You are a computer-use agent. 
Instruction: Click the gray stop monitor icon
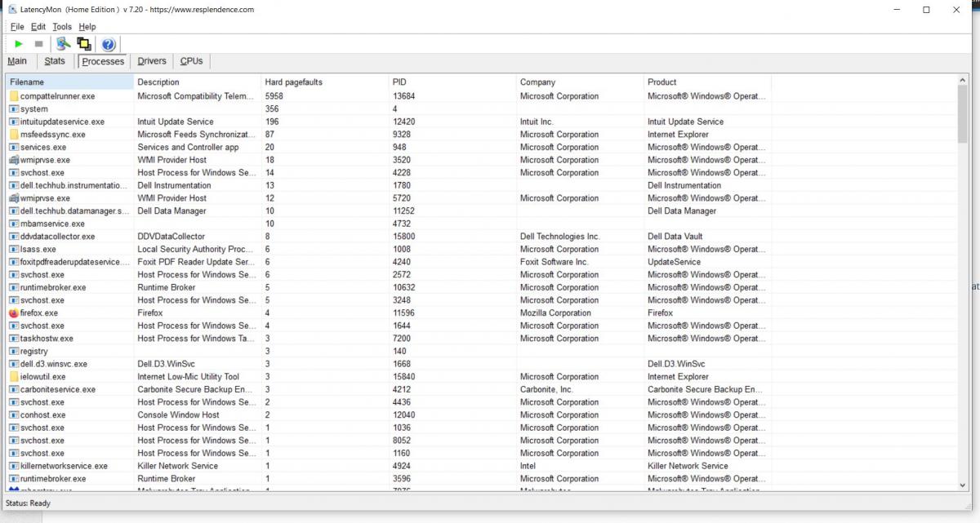pos(38,44)
